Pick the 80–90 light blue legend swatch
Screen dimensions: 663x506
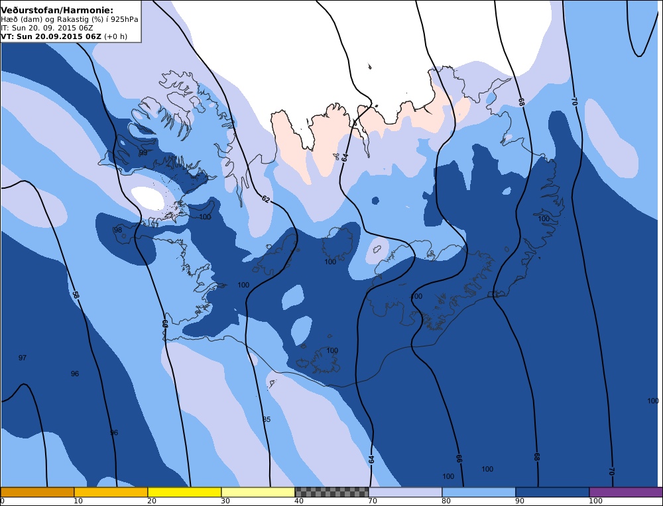pyautogui.click(x=479, y=492)
